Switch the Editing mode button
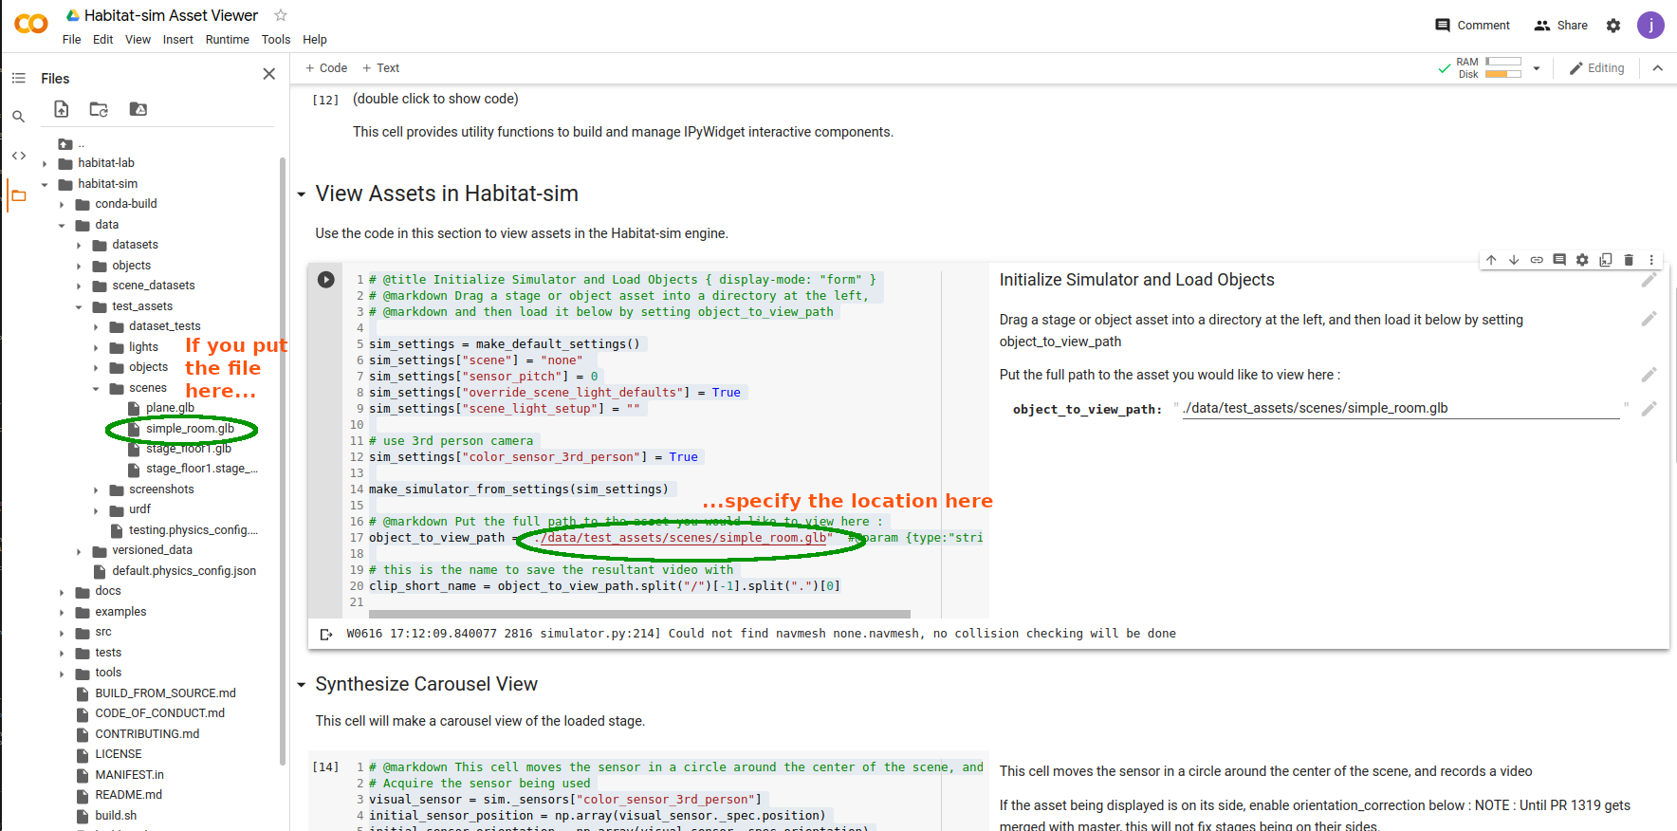The image size is (1677, 831). click(x=1597, y=68)
